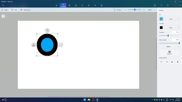Zoom out with the minus button
182x102 pixels.
pos(125,10)
